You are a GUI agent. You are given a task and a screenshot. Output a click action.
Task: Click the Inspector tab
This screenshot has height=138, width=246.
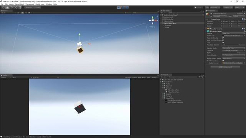[x=211, y=11]
